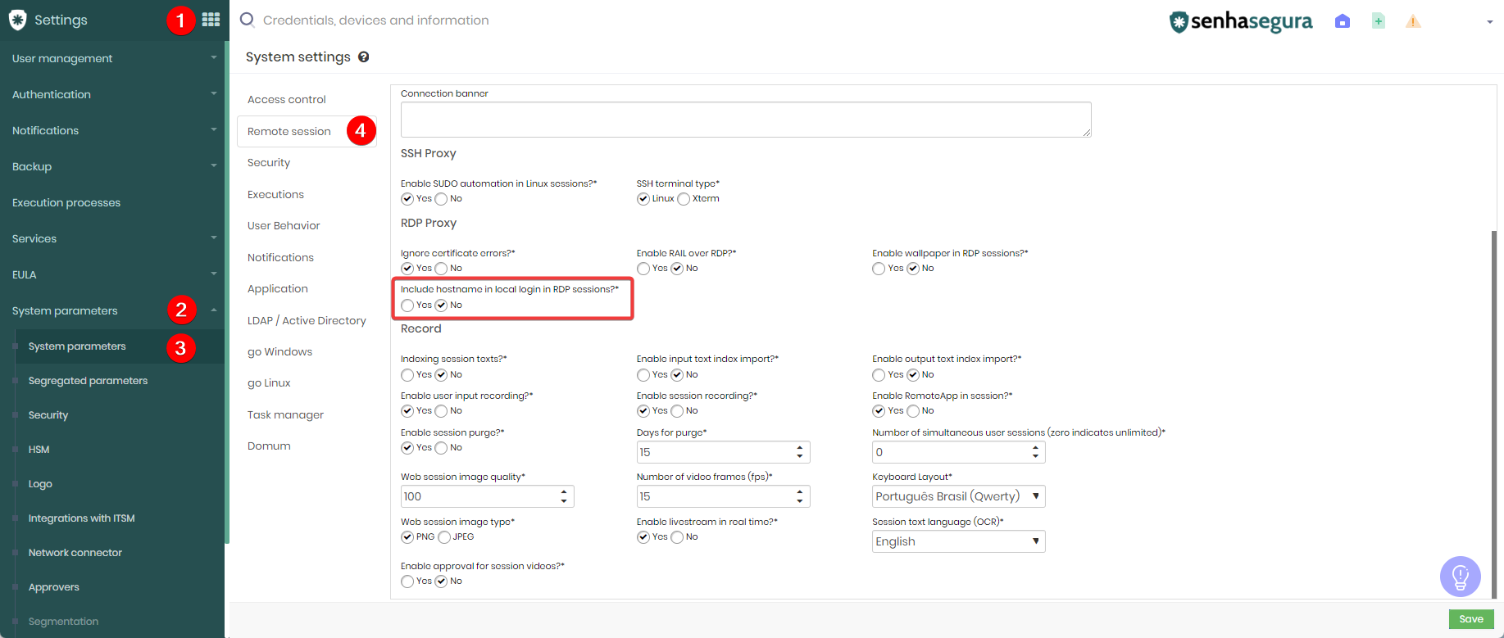Select JPEG web session image type
The width and height of the screenshot is (1504, 638).
(x=444, y=537)
